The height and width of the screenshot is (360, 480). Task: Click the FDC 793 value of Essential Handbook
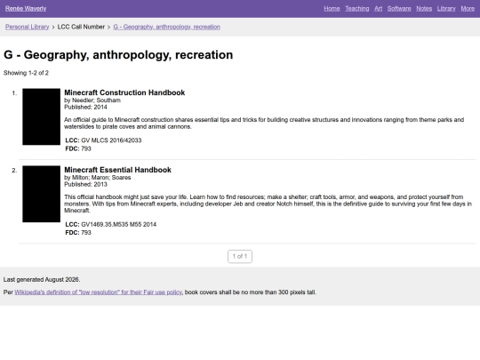tap(86, 233)
